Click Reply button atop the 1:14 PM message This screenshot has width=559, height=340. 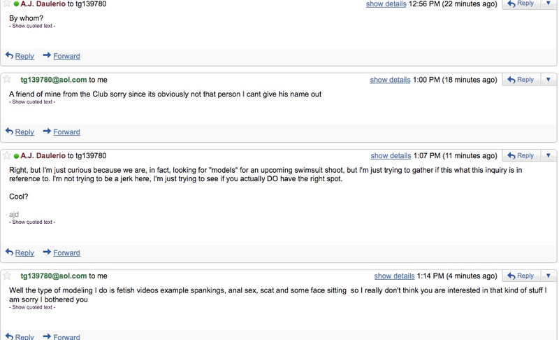[x=521, y=276]
